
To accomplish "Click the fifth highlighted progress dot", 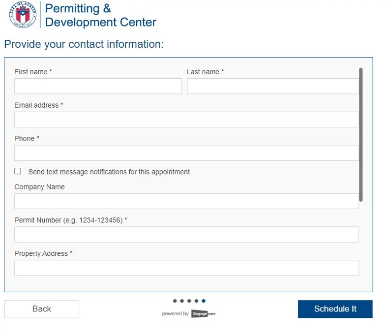I will pos(204,301).
